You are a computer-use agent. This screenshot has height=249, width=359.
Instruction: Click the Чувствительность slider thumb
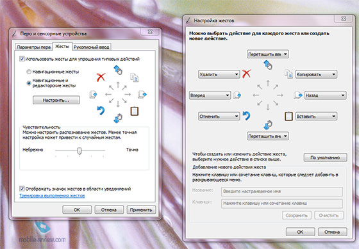click(x=79, y=150)
